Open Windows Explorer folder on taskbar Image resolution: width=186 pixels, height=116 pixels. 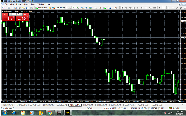23,113
